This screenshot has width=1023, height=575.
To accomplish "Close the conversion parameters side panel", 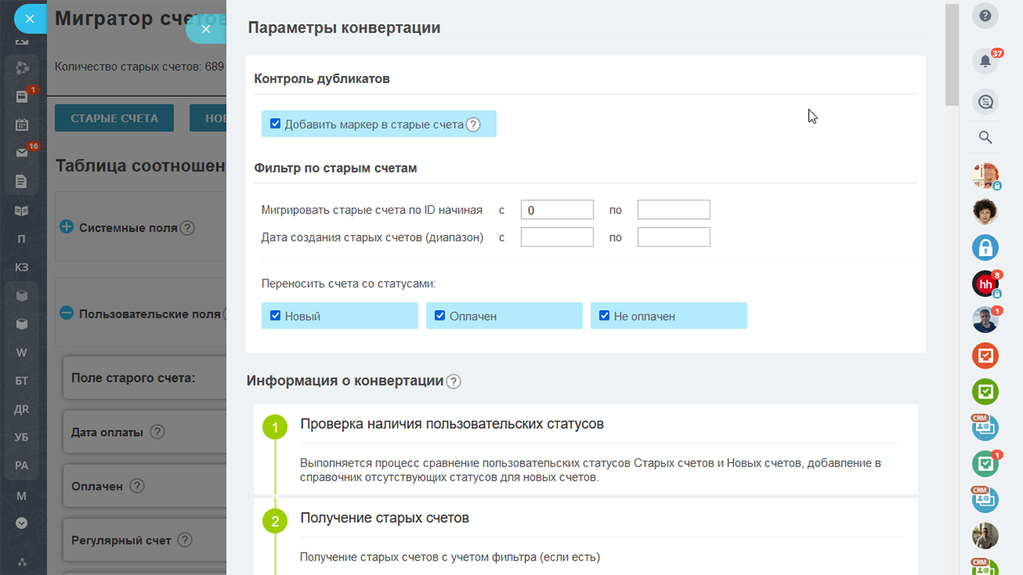I will 205,29.
